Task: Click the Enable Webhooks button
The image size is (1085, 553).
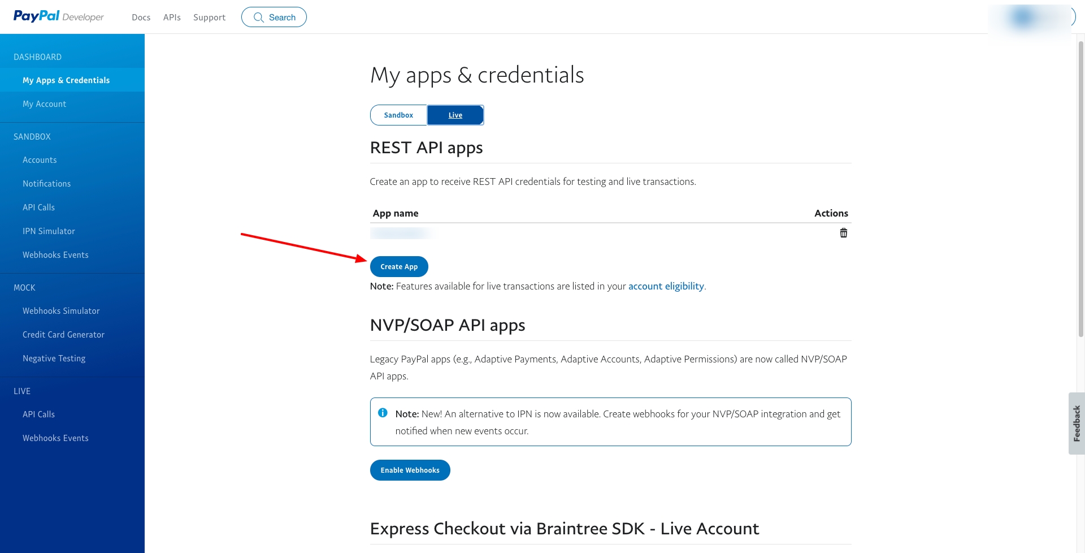Action: (410, 470)
